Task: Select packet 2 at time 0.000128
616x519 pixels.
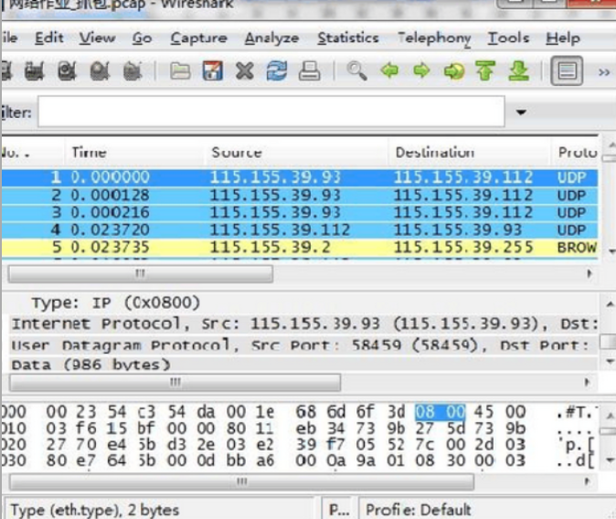Action: tap(300, 196)
